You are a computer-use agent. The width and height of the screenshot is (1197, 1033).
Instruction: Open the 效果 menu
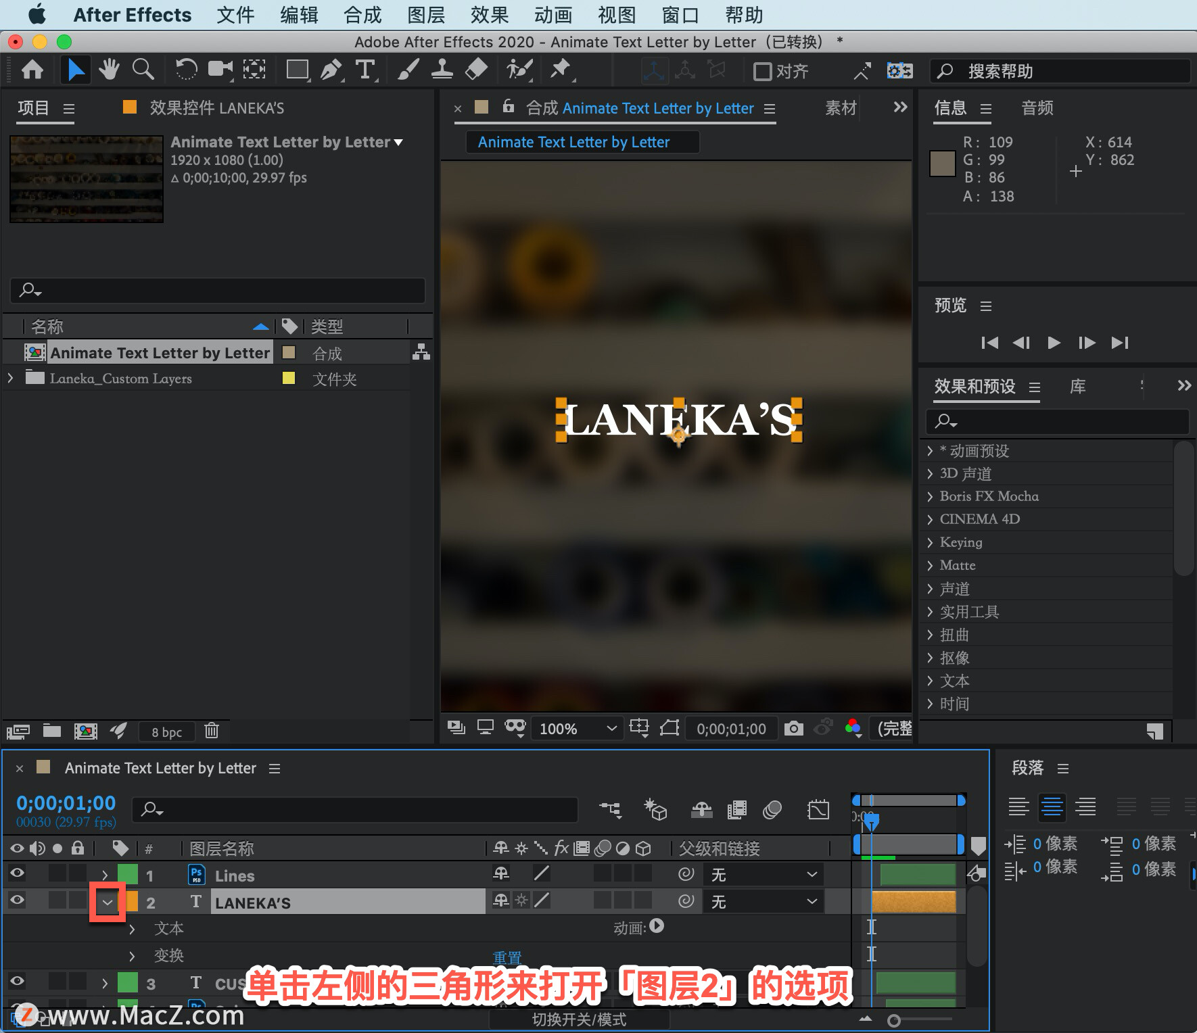490,15
